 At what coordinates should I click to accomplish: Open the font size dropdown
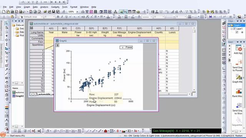(54, 17)
